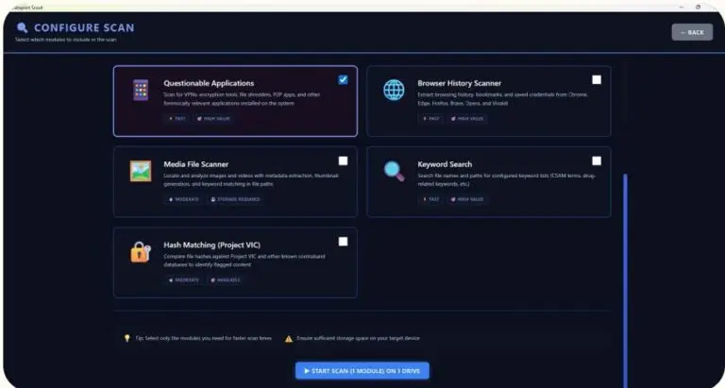The height and width of the screenshot is (388, 725).
Task: Enable the Browser History Scanner checkbox
Action: [596, 80]
